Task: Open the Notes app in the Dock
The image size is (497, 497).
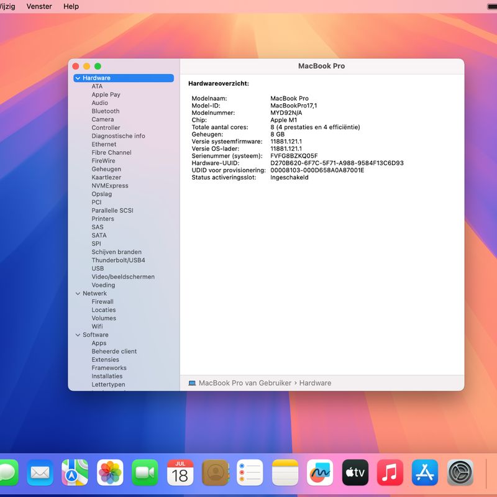Action: pyautogui.click(x=285, y=472)
